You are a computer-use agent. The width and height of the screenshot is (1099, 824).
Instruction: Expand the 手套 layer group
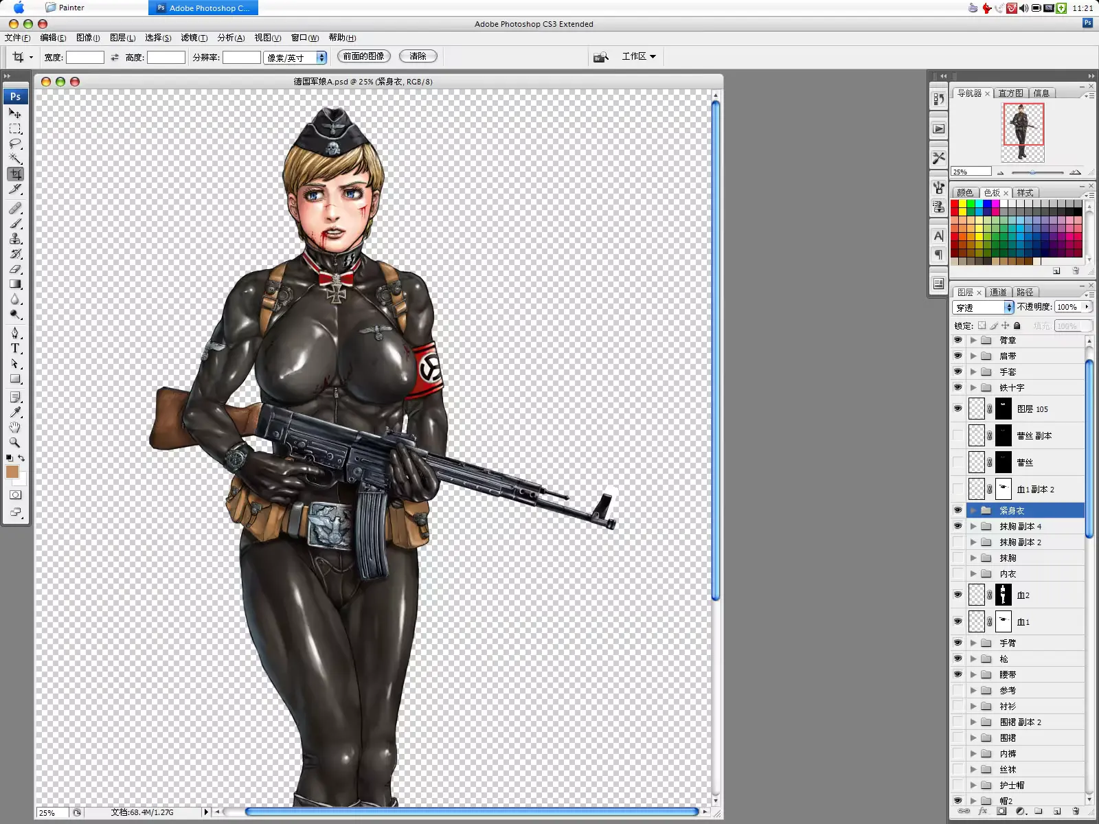[973, 371]
